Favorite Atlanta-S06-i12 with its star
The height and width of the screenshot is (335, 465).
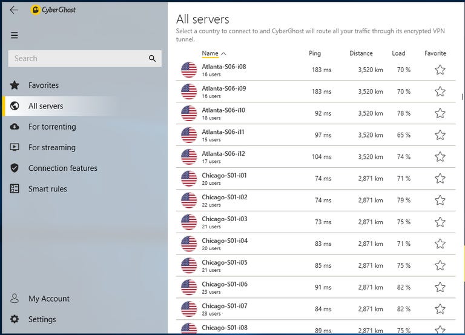click(x=440, y=157)
